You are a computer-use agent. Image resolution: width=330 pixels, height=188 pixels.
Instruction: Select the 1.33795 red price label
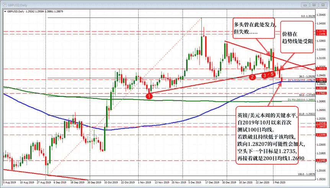320,31
